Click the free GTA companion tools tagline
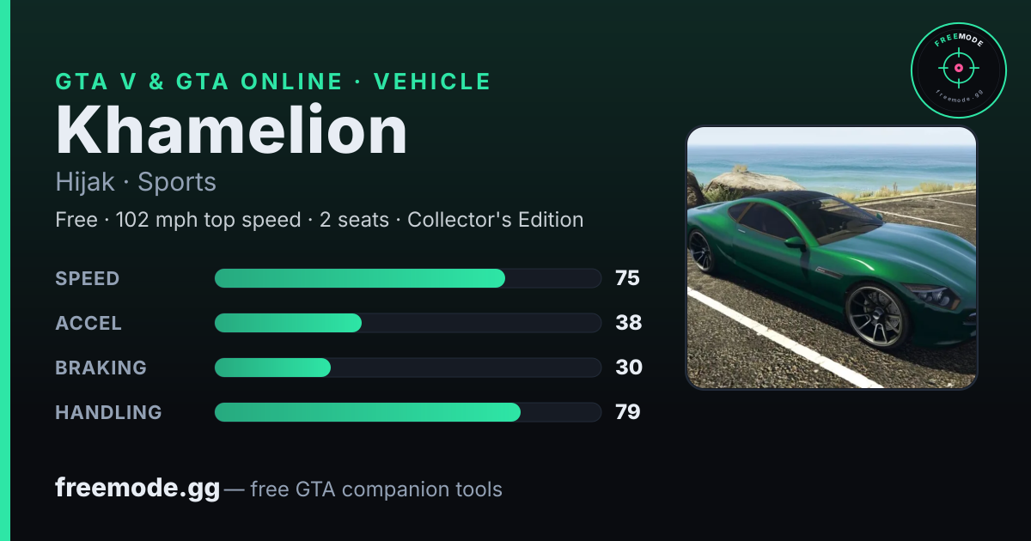Screen dimensions: 1031x541 (376, 489)
